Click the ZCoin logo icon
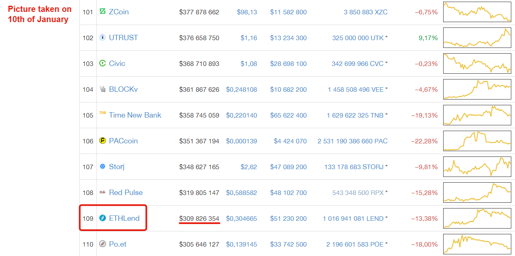 click(x=103, y=12)
